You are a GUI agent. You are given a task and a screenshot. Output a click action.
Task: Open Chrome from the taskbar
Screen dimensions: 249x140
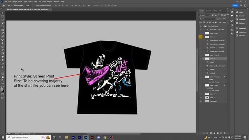point(105,137)
